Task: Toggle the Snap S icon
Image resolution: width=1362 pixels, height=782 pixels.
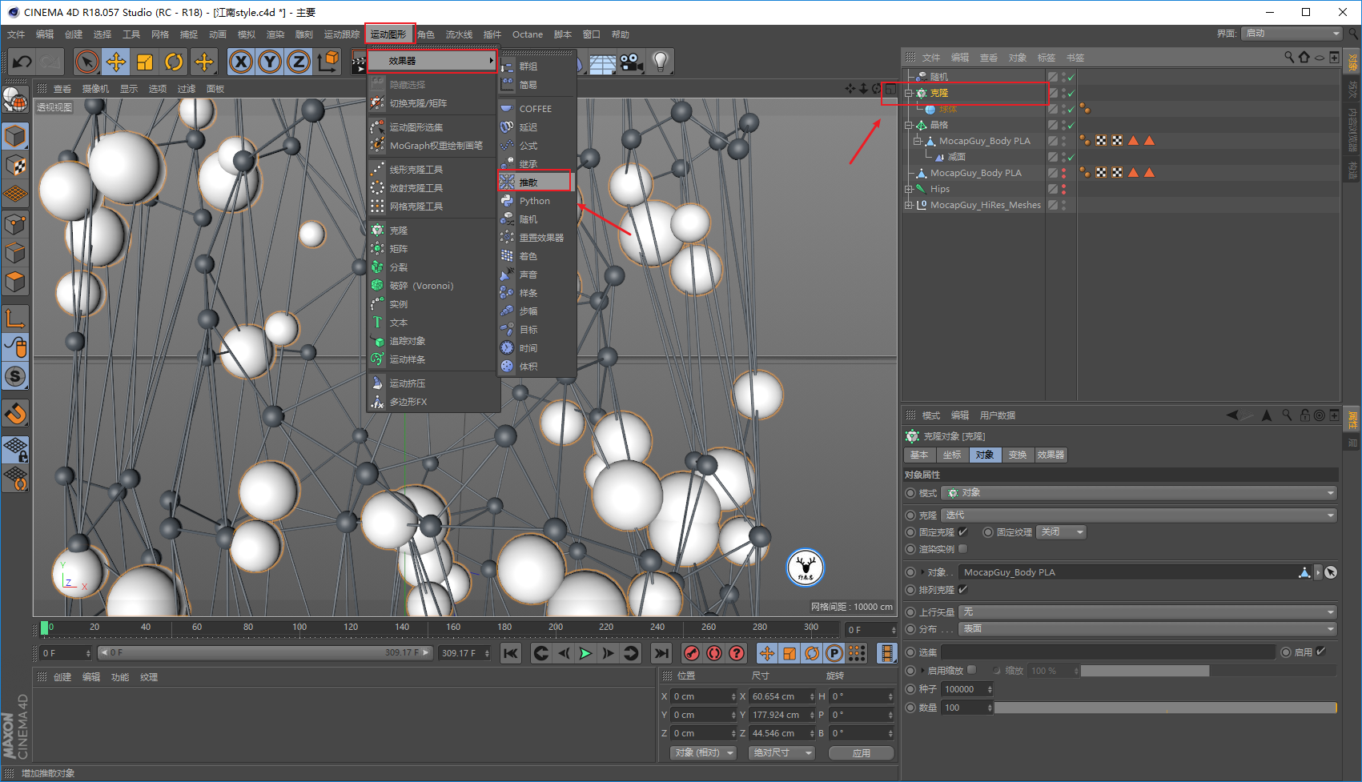Action: point(15,376)
